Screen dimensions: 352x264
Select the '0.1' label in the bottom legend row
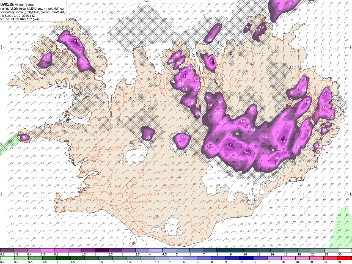(x=2, y=262)
